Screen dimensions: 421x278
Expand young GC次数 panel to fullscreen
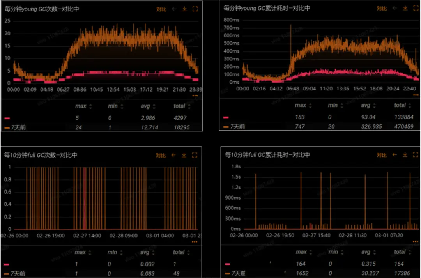pyautogui.click(x=195, y=9)
